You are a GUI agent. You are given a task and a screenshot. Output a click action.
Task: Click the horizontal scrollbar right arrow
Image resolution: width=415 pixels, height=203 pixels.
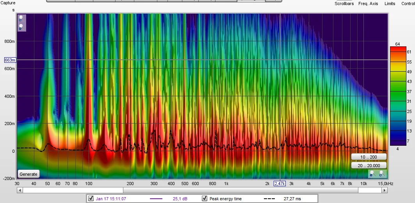(x=385, y=190)
